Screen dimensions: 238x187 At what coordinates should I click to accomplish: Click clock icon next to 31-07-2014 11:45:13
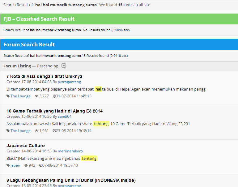click(54, 96)
